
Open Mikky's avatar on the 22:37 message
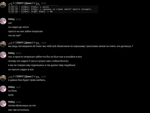click(x=3, y=89)
